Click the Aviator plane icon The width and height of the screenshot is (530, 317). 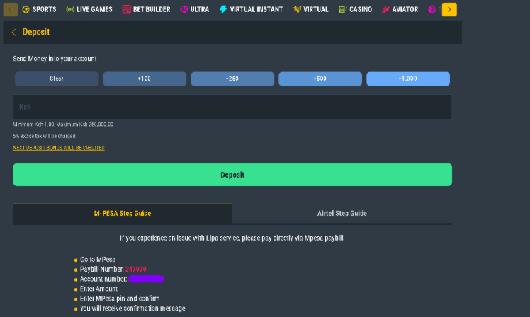385,9
